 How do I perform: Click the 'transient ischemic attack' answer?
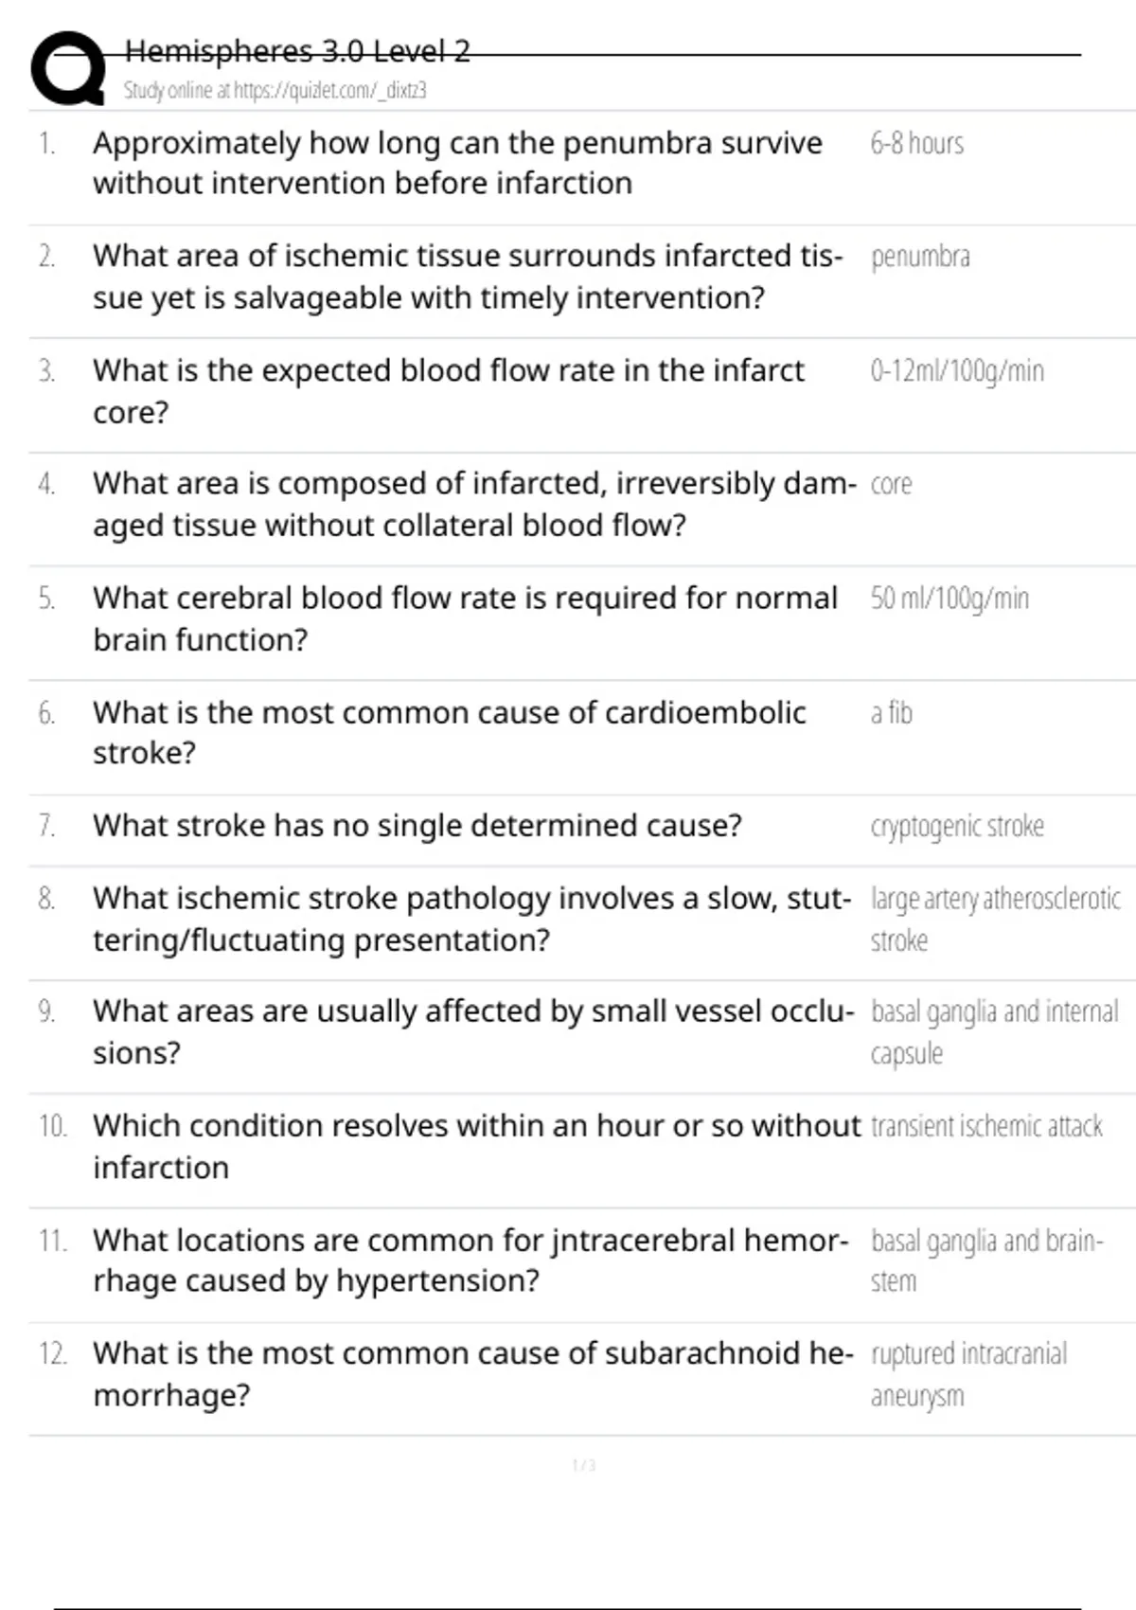click(x=986, y=1126)
